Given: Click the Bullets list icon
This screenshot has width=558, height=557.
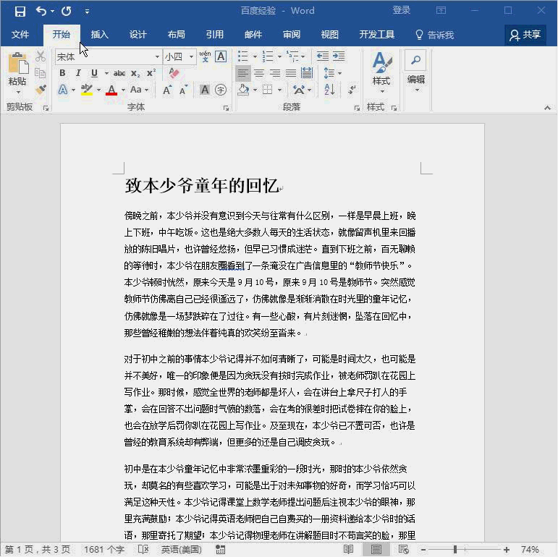Looking at the screenshot, I should (x=242, y=56).
